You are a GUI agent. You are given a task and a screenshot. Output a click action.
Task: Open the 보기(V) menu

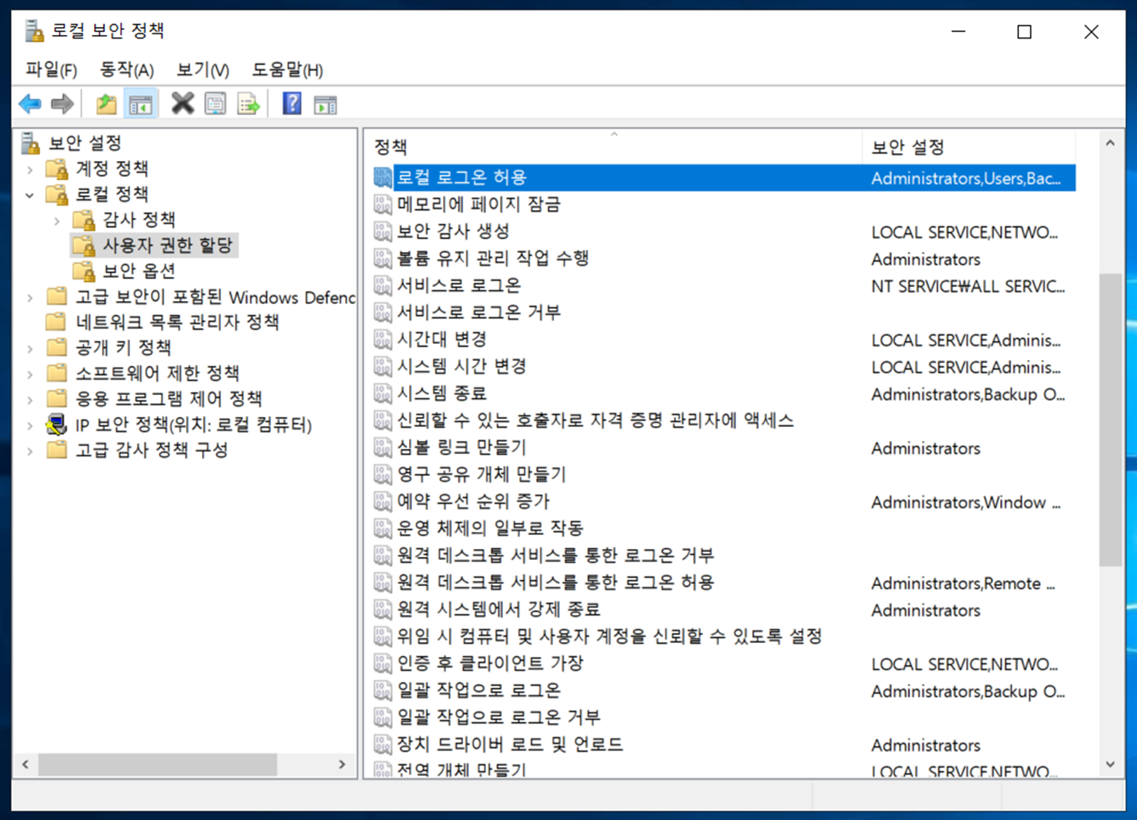coord(203,70)
